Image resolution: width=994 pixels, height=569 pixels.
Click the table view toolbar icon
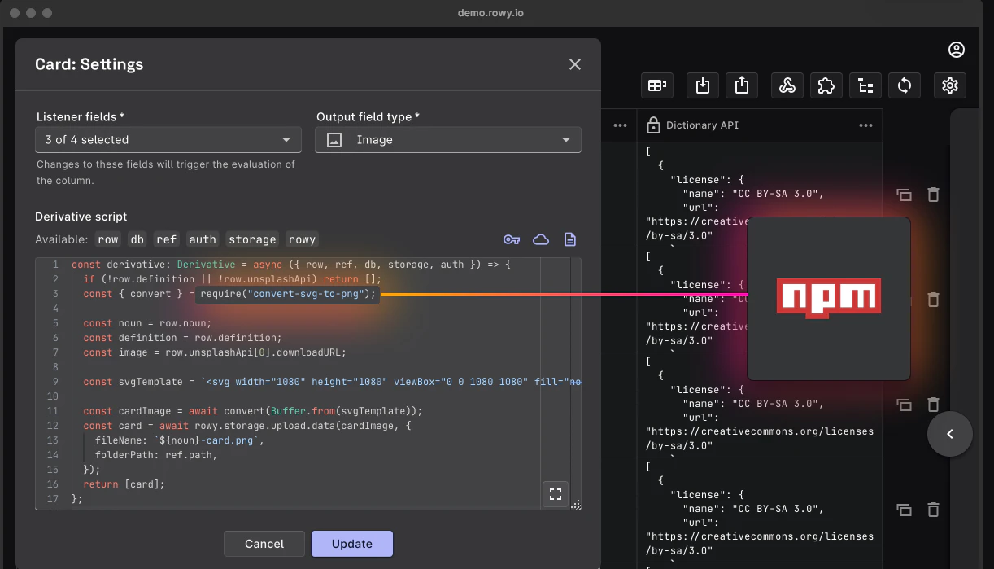tap(656, 85)
